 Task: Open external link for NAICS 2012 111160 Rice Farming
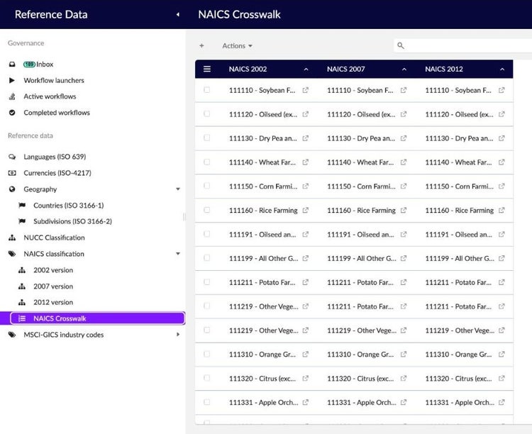point(501,211)
